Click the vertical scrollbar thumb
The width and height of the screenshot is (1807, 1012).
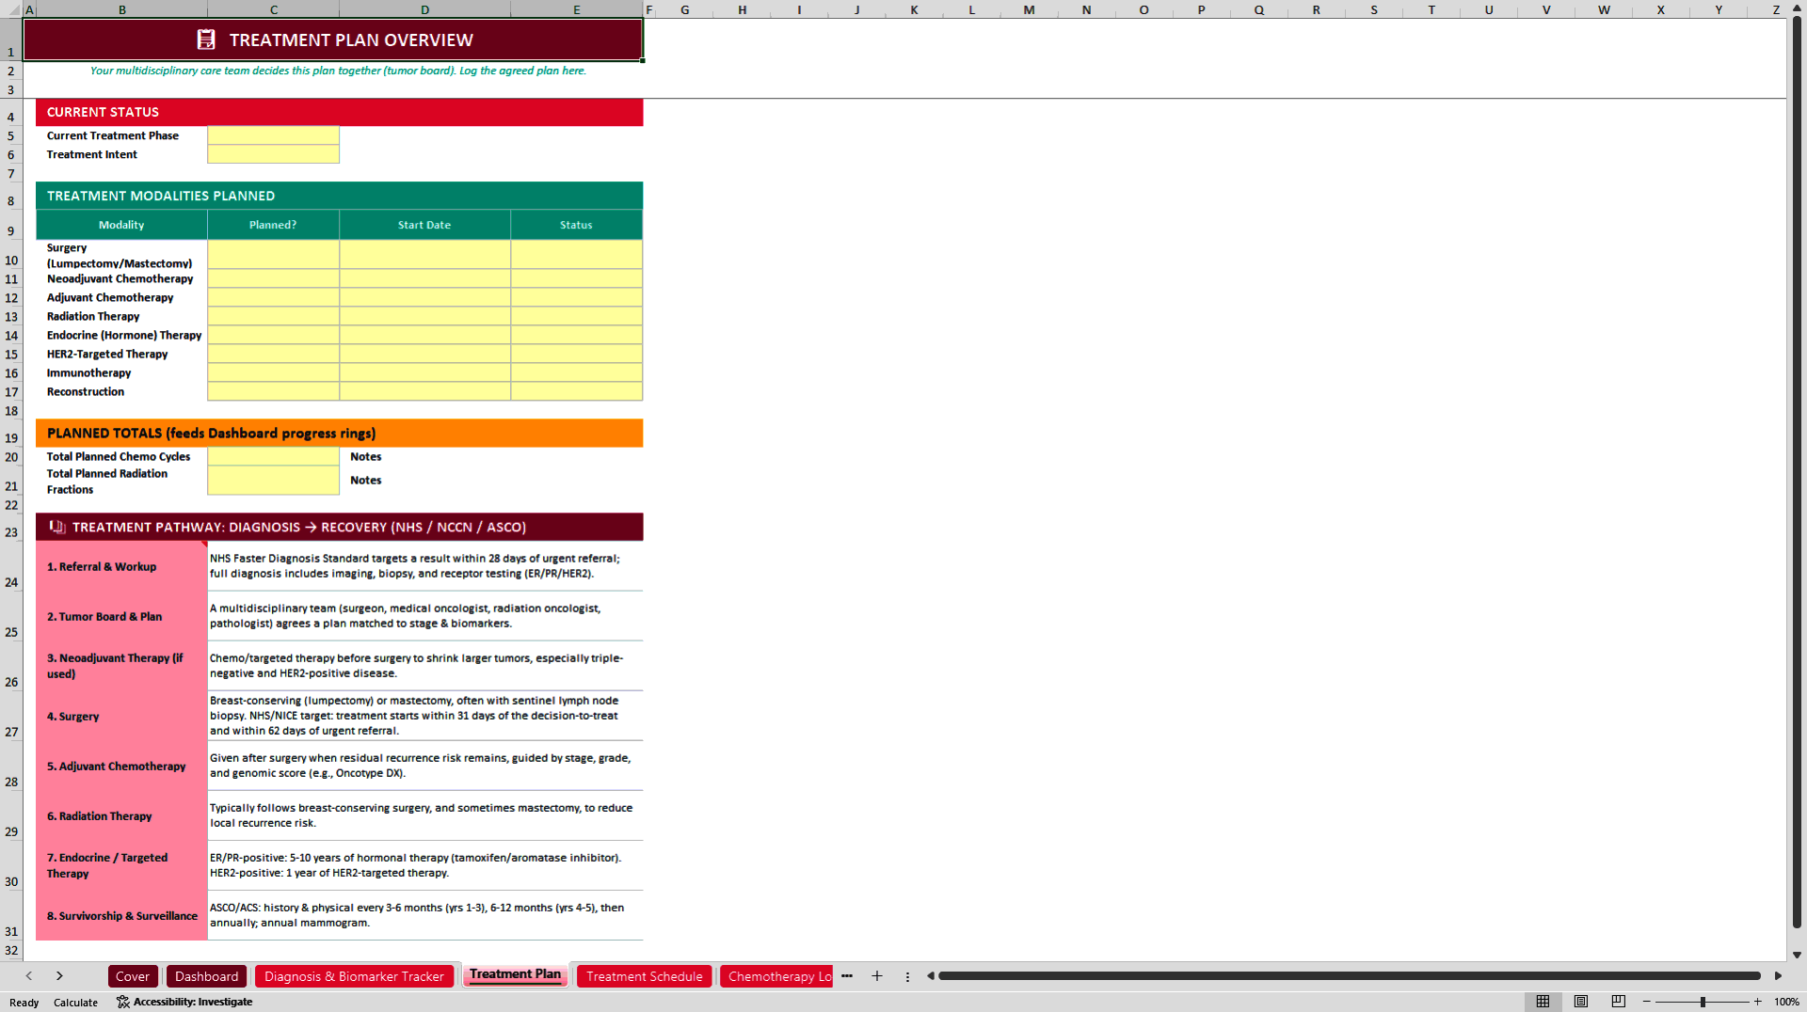coord(1797,473)
